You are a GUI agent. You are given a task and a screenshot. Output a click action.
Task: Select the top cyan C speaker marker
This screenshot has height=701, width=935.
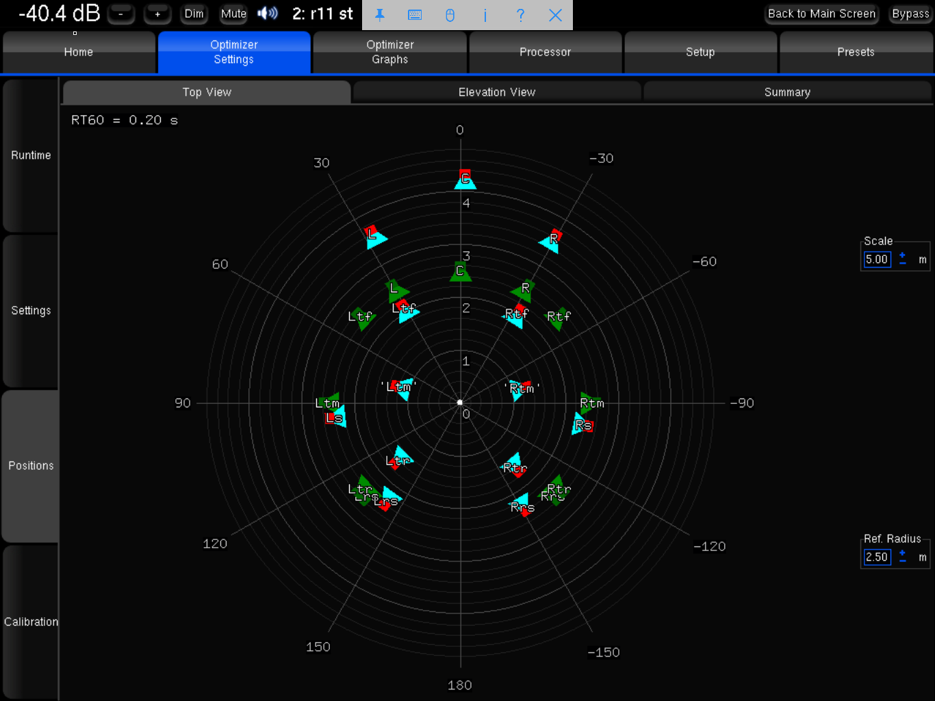tap(465, 180)
